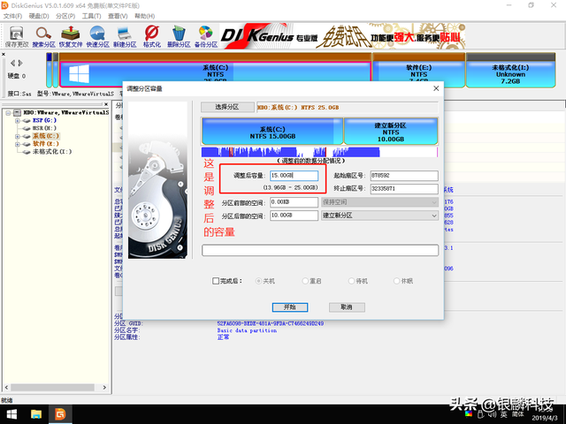The image size is (566, 424).
Task: Click the 建立新分区 NTFS 10.00GB block
Action: (390, 132)
